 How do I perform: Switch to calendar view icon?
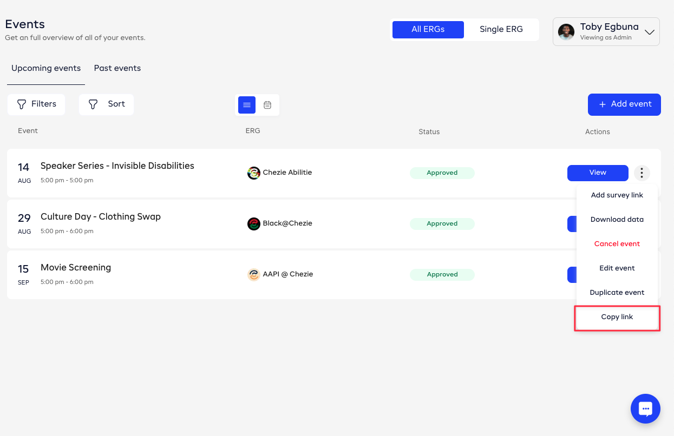(x=267, y=105)
